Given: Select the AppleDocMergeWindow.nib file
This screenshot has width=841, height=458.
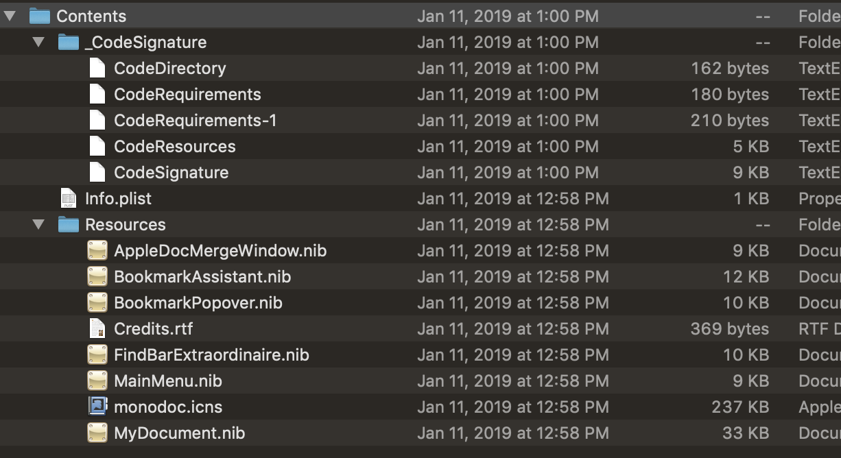Looking at the screenshot, I should pyautogui.click(x=220, y=250).
